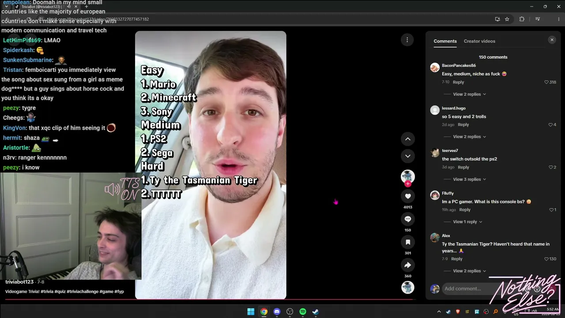Screen dimensions: 565x318
Task: Follow creator with the red plus badge
Action: click(x=408, y=184)
